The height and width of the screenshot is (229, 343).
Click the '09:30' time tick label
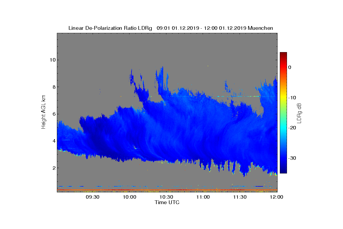point(93,197)
